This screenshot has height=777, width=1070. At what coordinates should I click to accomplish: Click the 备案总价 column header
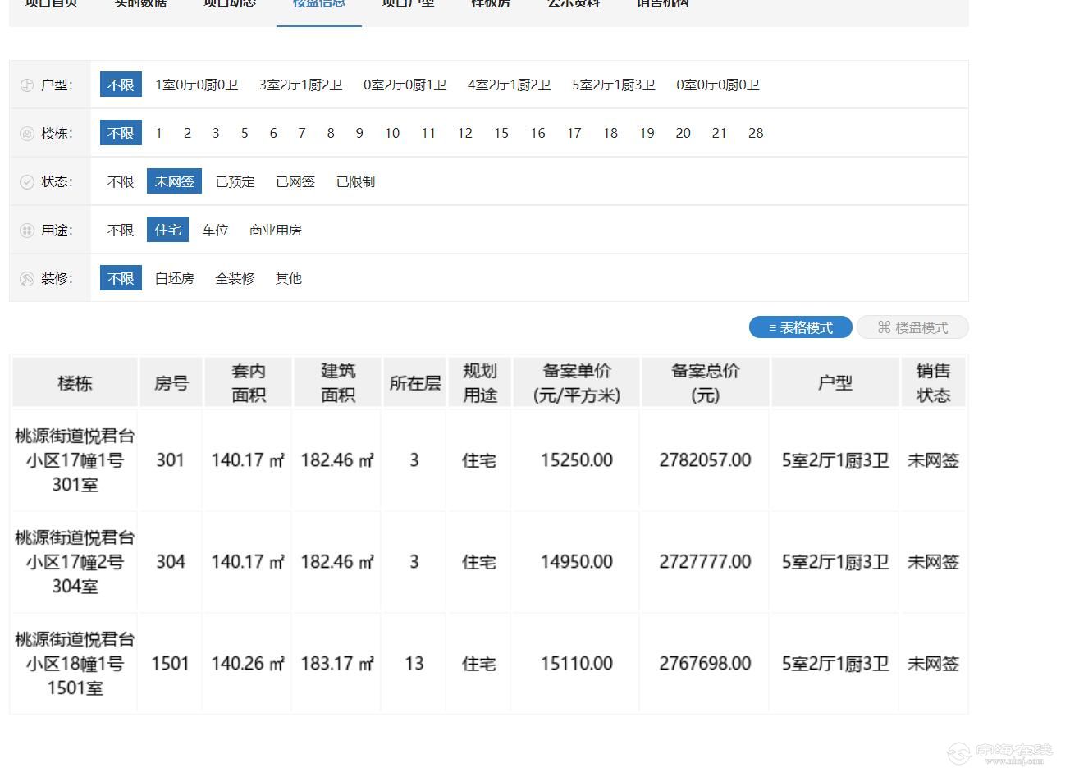coord(705,382)
